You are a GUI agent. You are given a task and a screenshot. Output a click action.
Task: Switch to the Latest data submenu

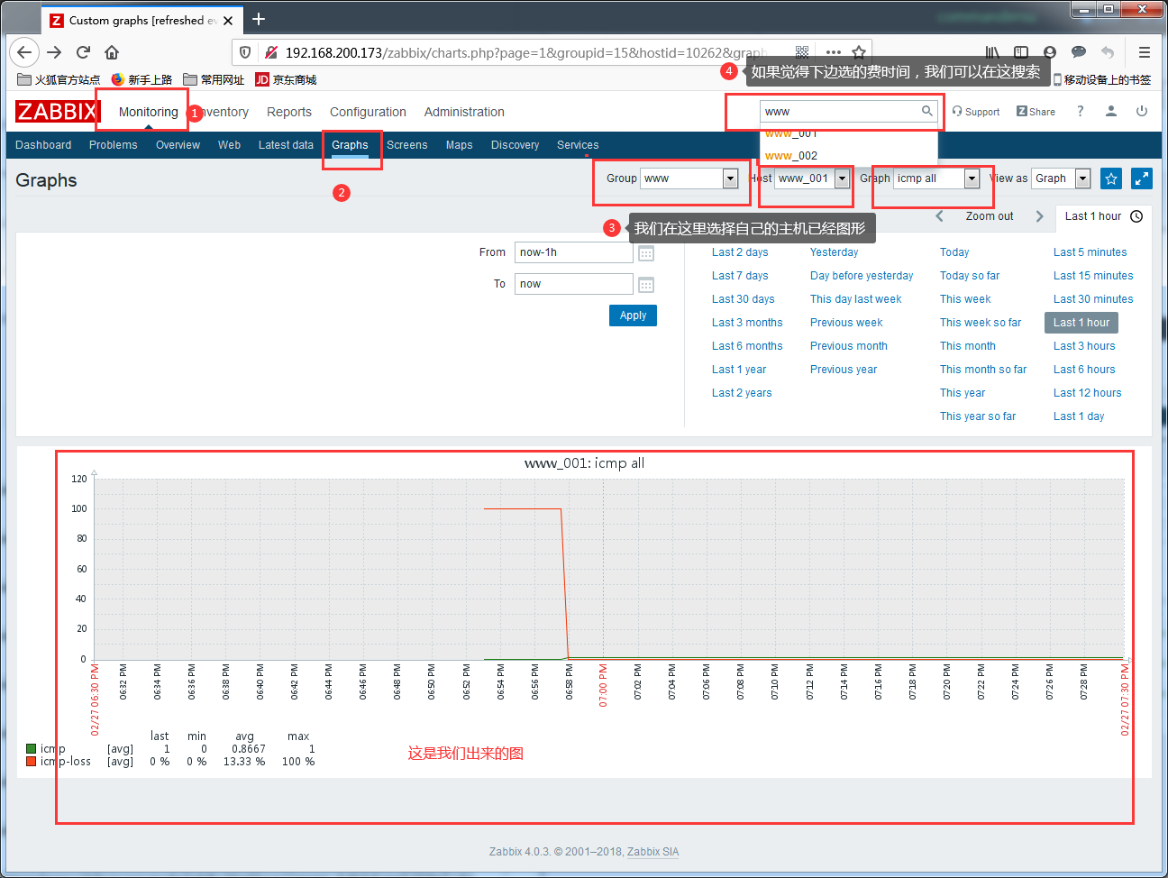point(286,145)
